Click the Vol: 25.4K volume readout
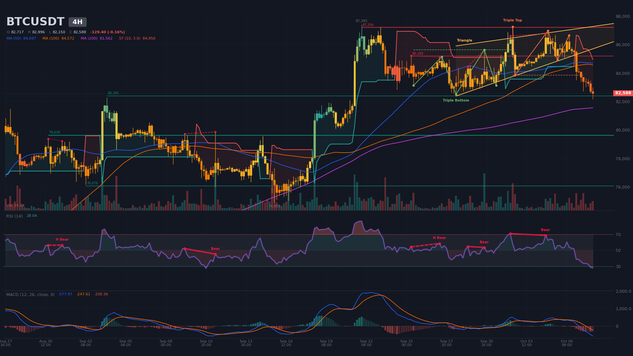This screenshot has width=633, height=356. (15, 206)
